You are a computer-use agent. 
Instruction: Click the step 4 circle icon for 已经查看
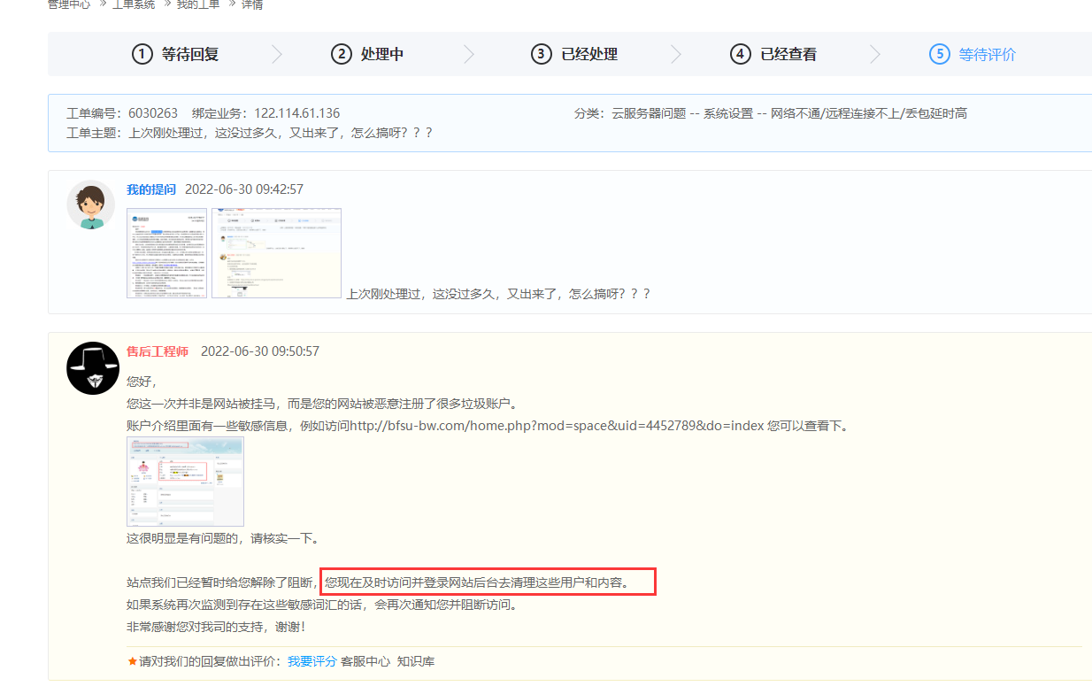click(x=741, y=54)
